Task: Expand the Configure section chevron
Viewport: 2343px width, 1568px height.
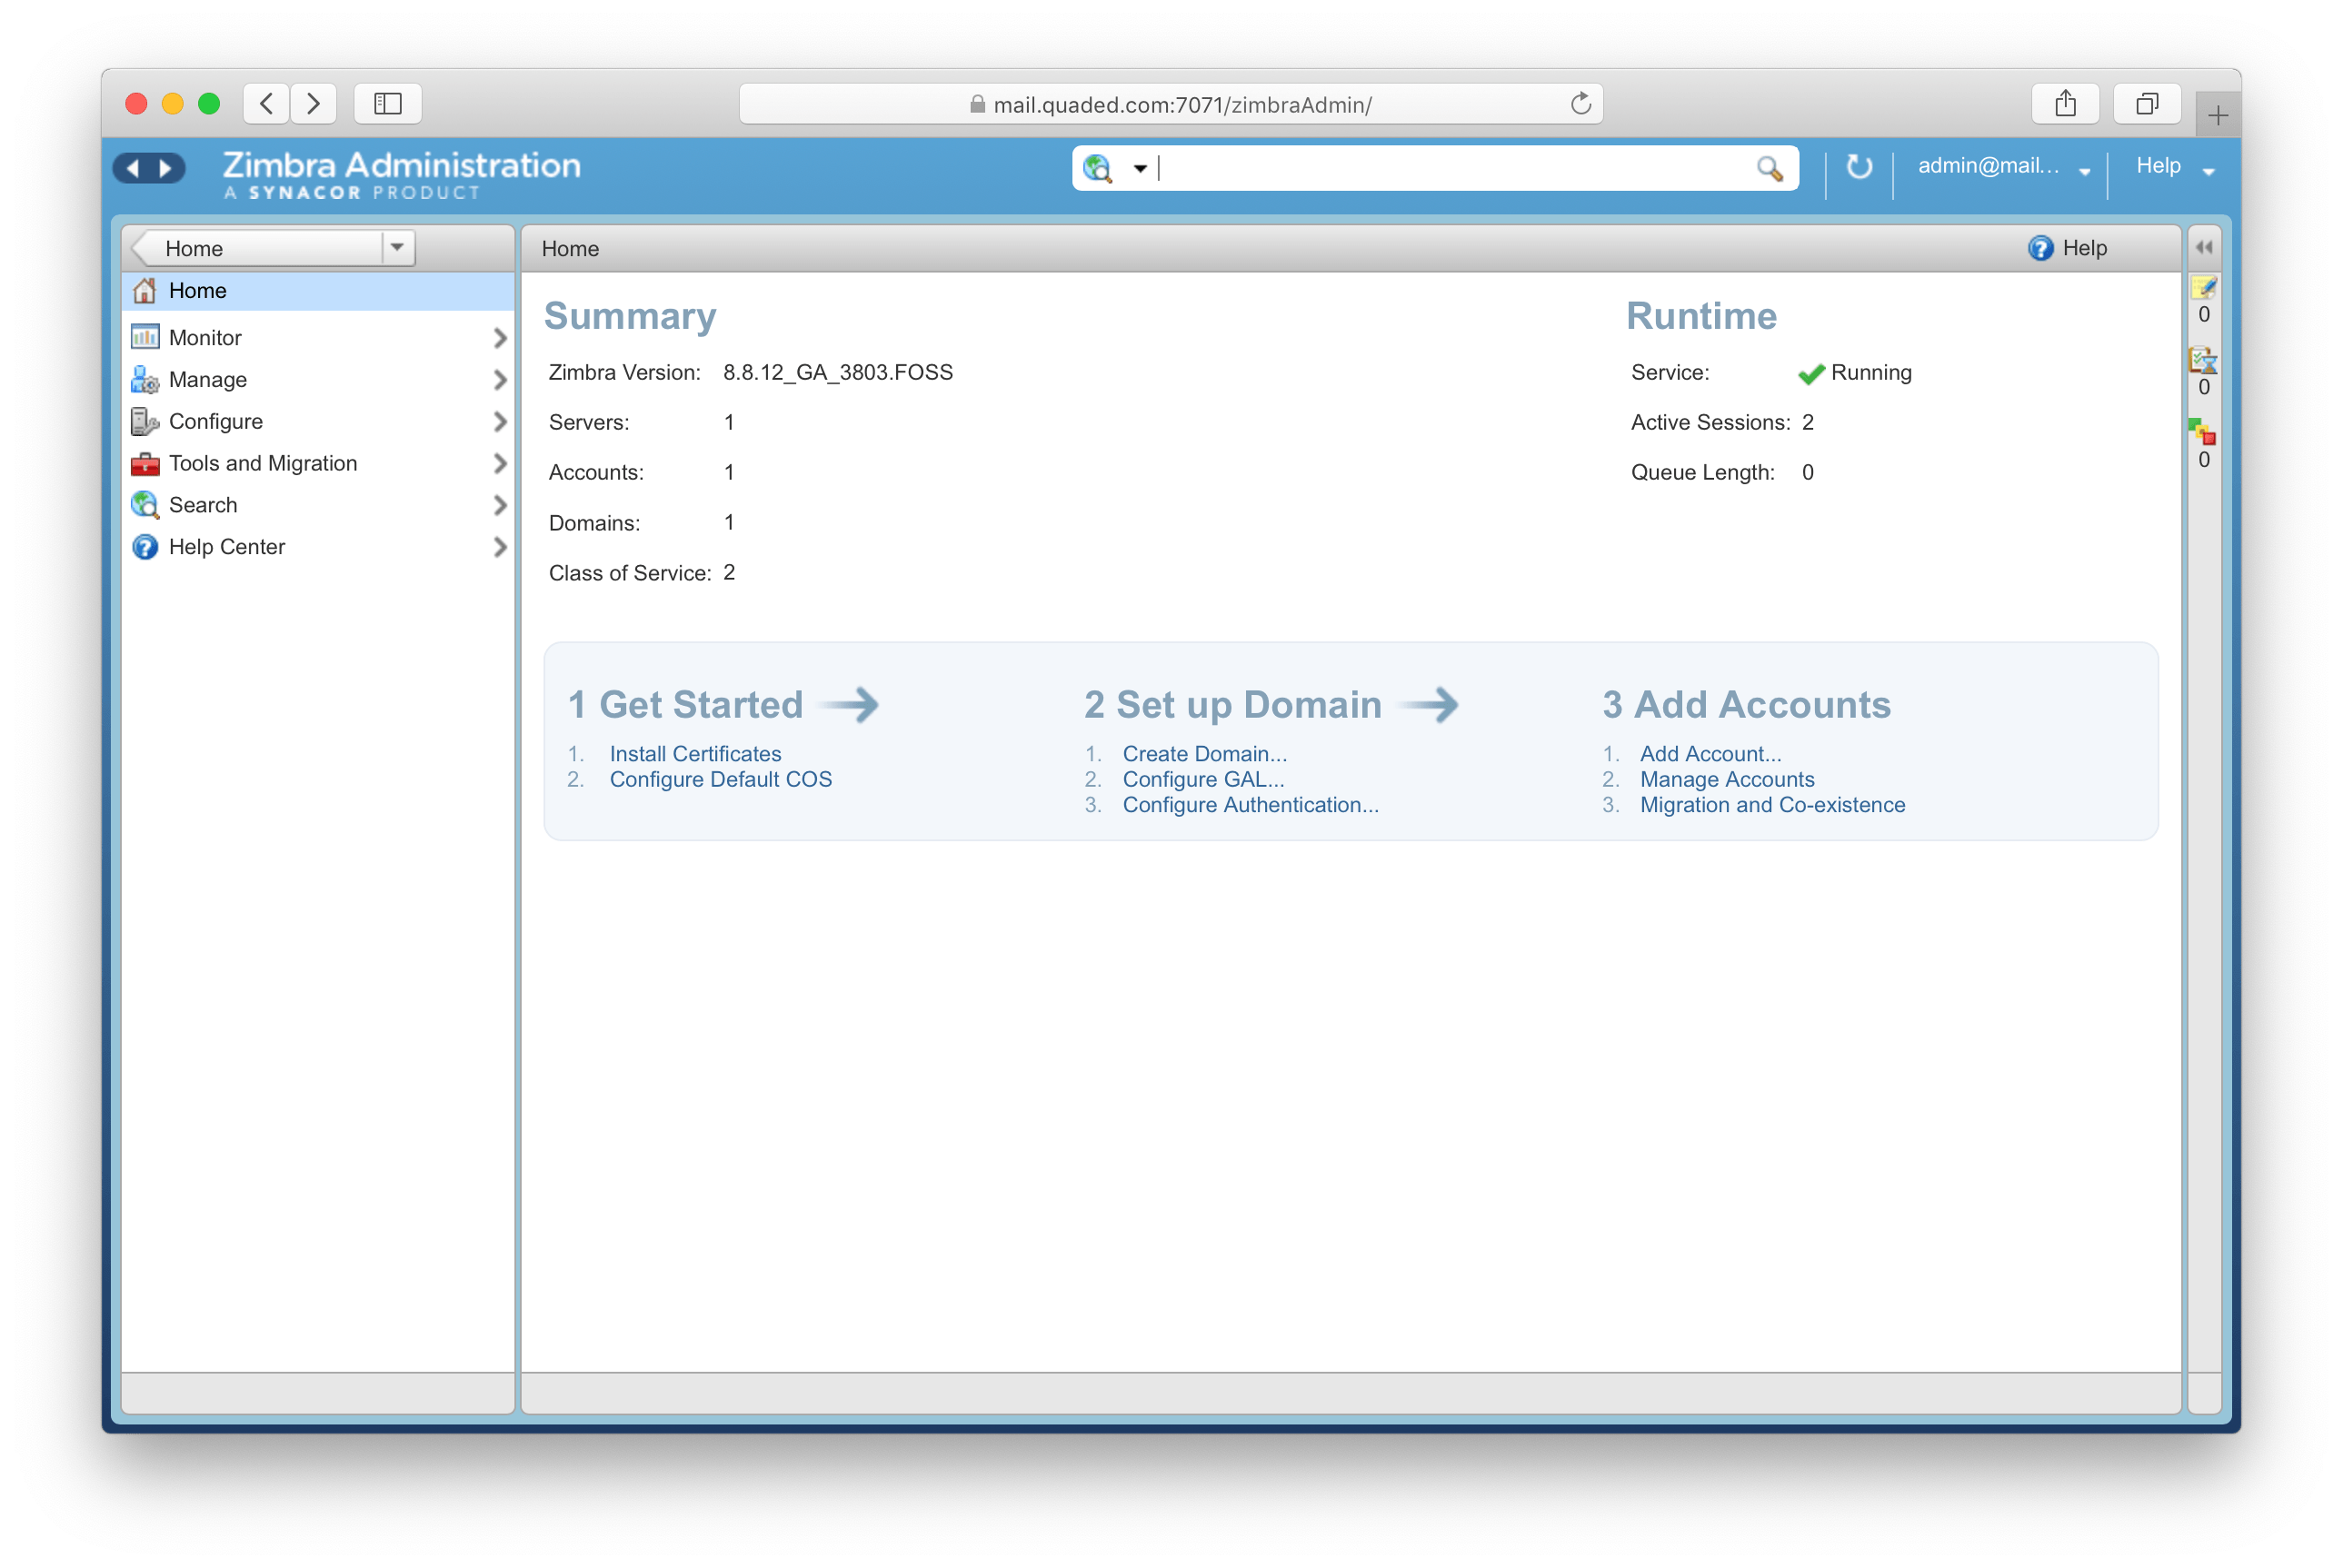Action: [x=500, y=422]
